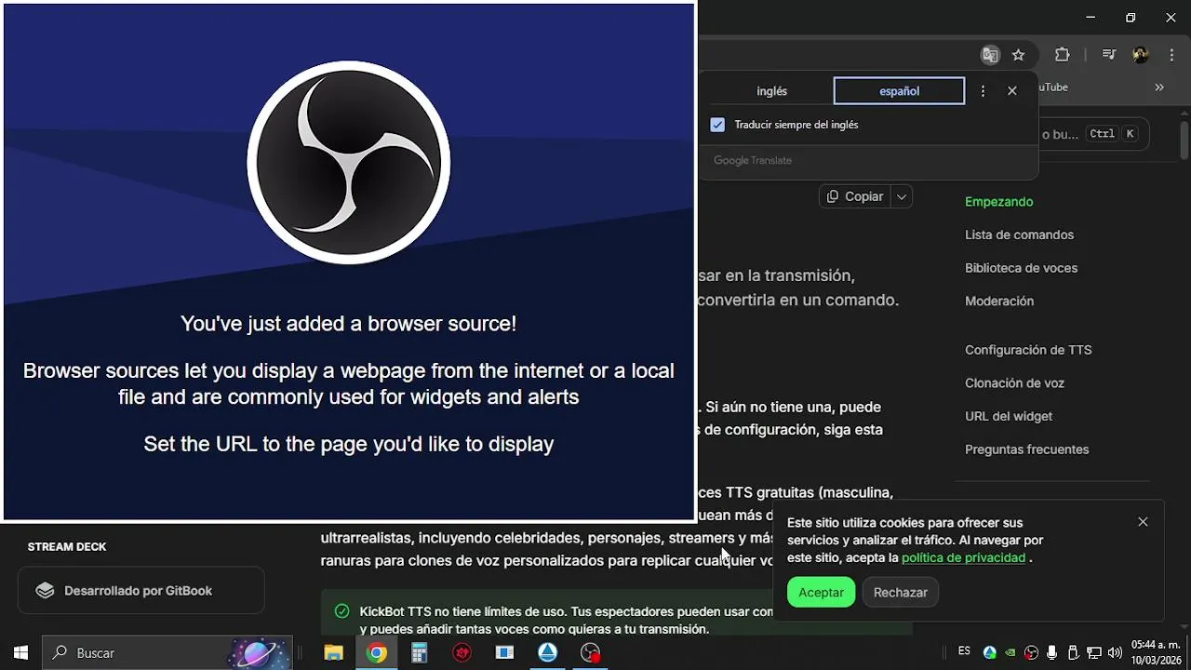The height and width of the screenshot is (670, 1191).
Task: Open the media controls icon in Chrome toolbar
Action: (1108, 55)
